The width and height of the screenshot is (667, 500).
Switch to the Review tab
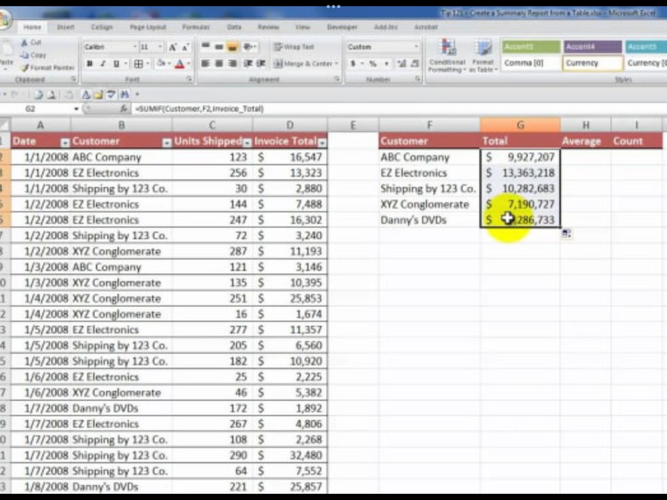[268, 27]
